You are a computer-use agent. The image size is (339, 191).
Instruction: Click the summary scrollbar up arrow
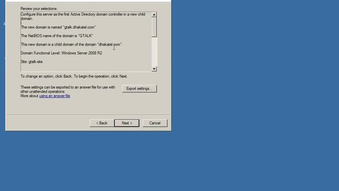click(x=154, y=15)
